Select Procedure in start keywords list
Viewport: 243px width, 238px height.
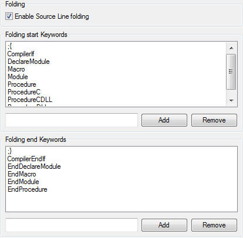click(22, 84)
